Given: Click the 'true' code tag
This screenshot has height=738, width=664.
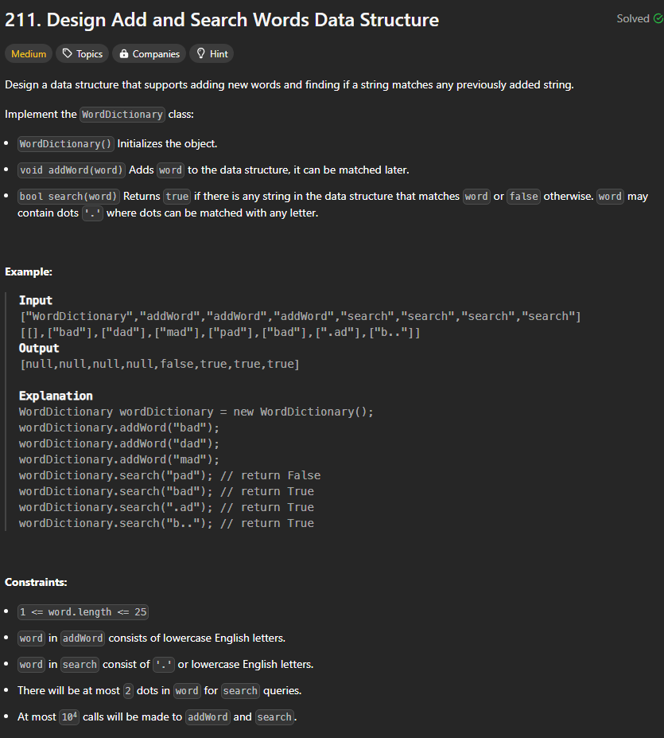Looking at the screenshot, I should coord(177,197).
